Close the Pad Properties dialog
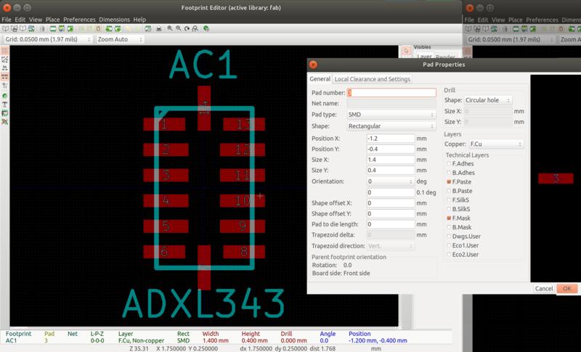This screenshot has width=581, height=352. (x=313, y=65)
